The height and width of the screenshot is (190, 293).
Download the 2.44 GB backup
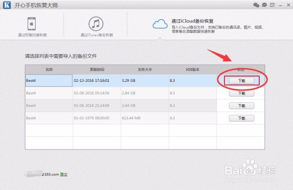point(242,106)
